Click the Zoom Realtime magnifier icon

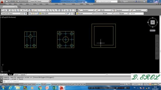click(49, 10)
